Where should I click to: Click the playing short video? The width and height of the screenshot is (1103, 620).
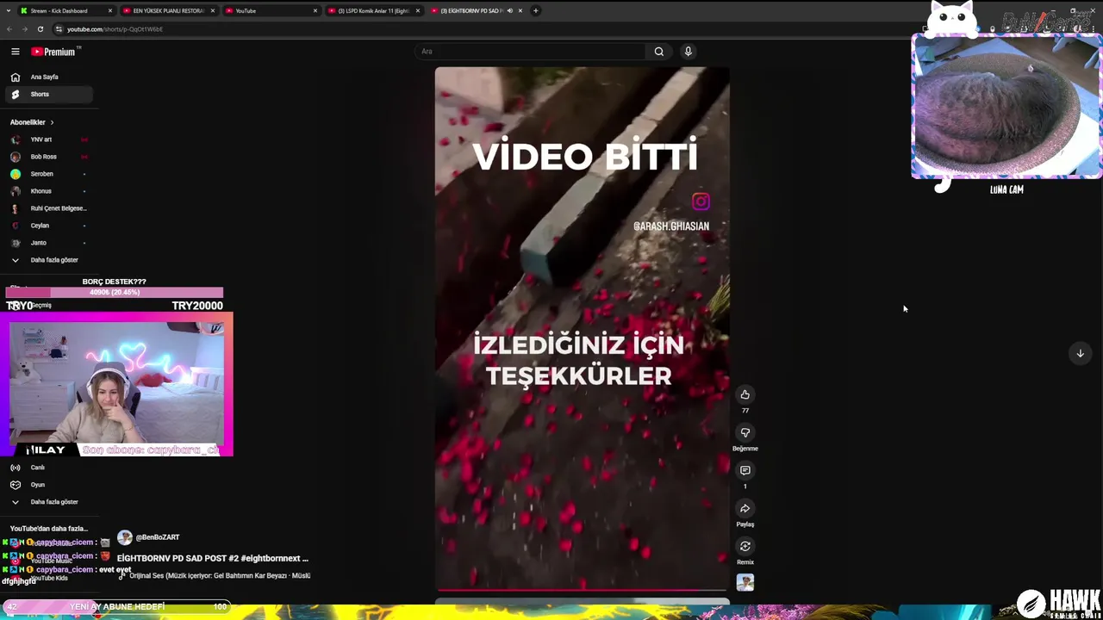[582, 330]
